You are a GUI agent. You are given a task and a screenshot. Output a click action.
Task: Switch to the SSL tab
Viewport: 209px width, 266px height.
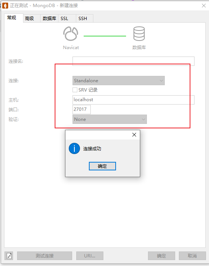[x=67, y=19]
